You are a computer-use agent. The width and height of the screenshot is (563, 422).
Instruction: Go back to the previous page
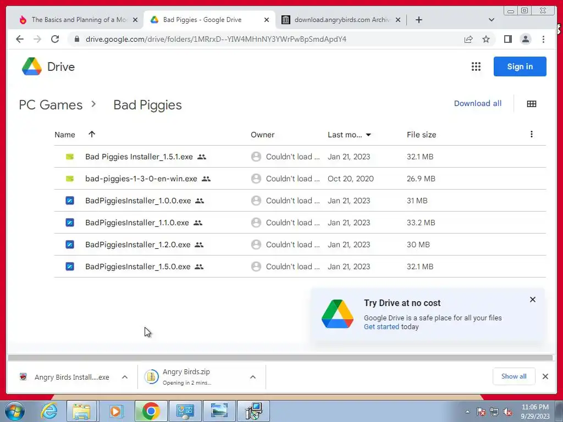point(20,39)
